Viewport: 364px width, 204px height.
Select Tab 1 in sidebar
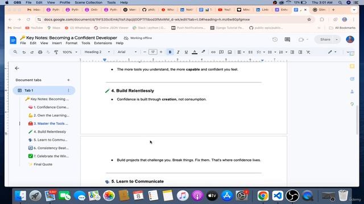click(44, 91)
